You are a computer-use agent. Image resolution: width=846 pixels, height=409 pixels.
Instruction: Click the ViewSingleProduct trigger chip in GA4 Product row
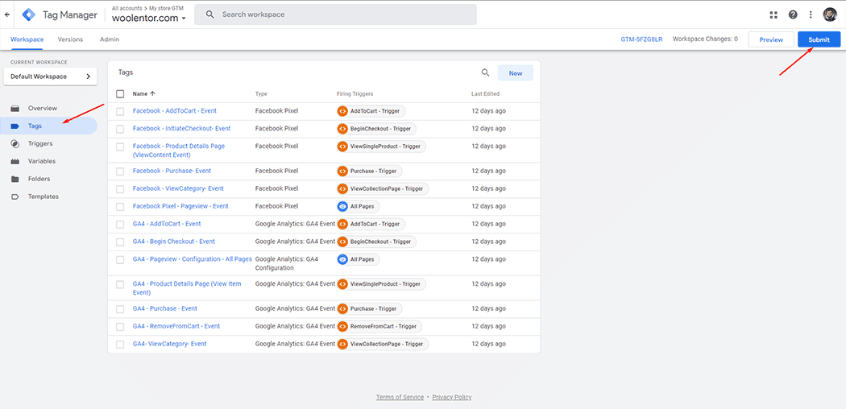(381, 284)
